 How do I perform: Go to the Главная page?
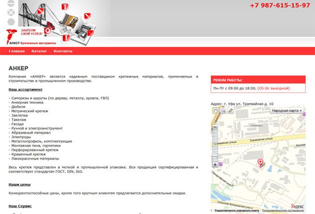point(16,51)
